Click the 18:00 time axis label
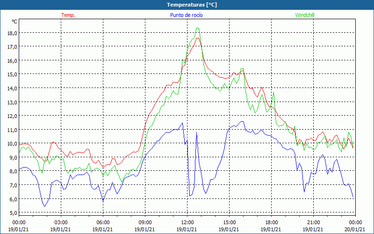Screen dimensions: 374x234 point(272,223)
